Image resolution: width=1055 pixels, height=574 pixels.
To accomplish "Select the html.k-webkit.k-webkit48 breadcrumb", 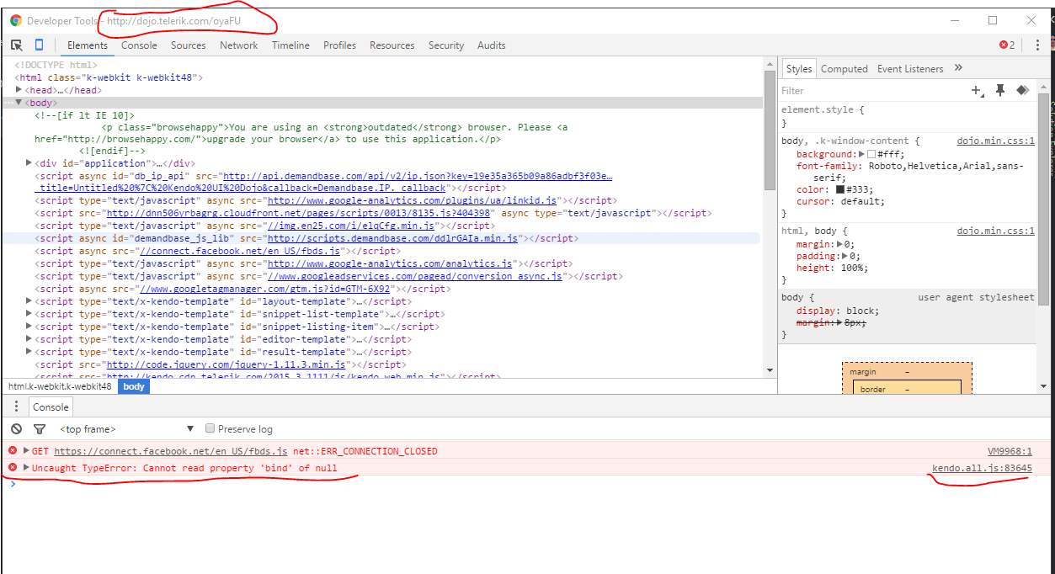I will (x=60, y=386).
